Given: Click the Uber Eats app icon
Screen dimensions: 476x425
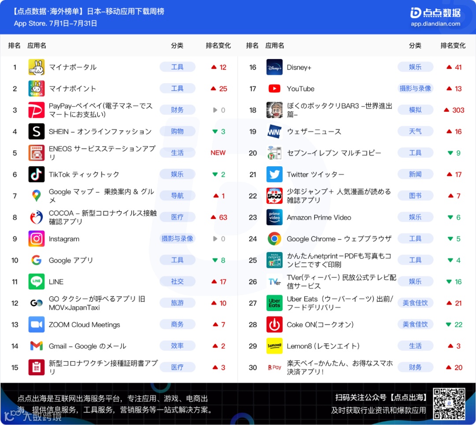Looking at the screenshot, I should [275, 303].
